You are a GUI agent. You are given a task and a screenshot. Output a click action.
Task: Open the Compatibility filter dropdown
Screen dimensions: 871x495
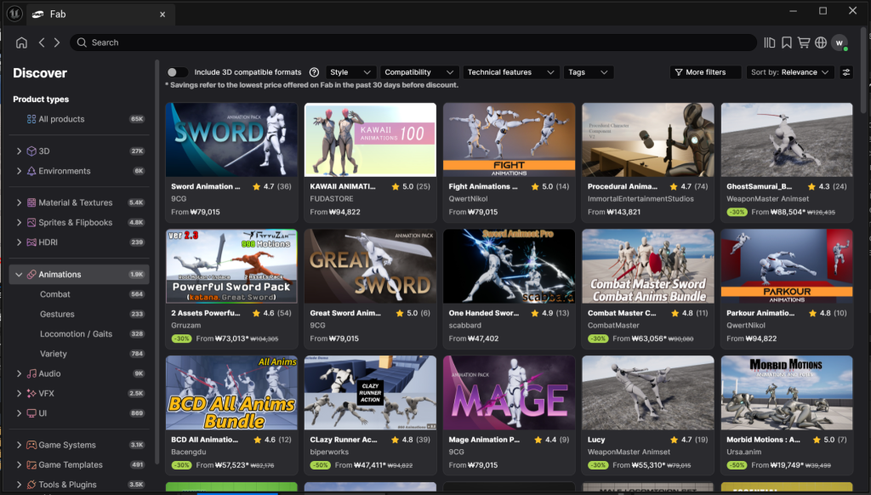[418, 72]
